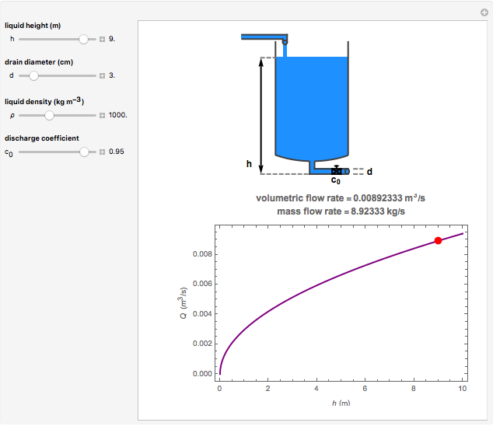493x426 pixels.
Task: Expand the drain diameter d slider controls
Action: (102, 76)
